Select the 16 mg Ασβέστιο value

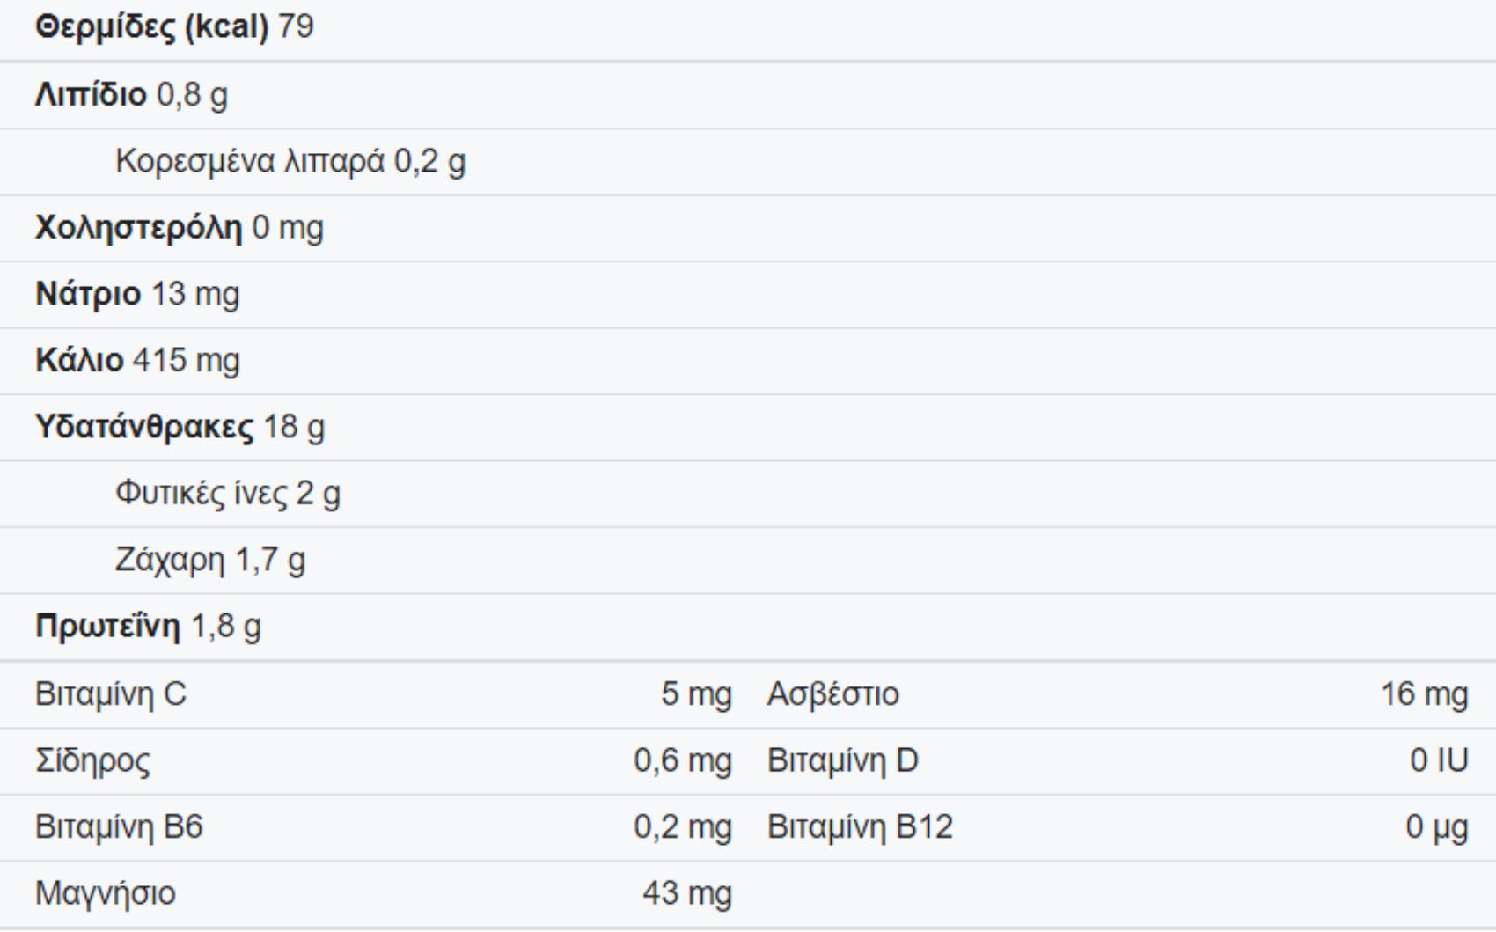[x=1424, y=695]
